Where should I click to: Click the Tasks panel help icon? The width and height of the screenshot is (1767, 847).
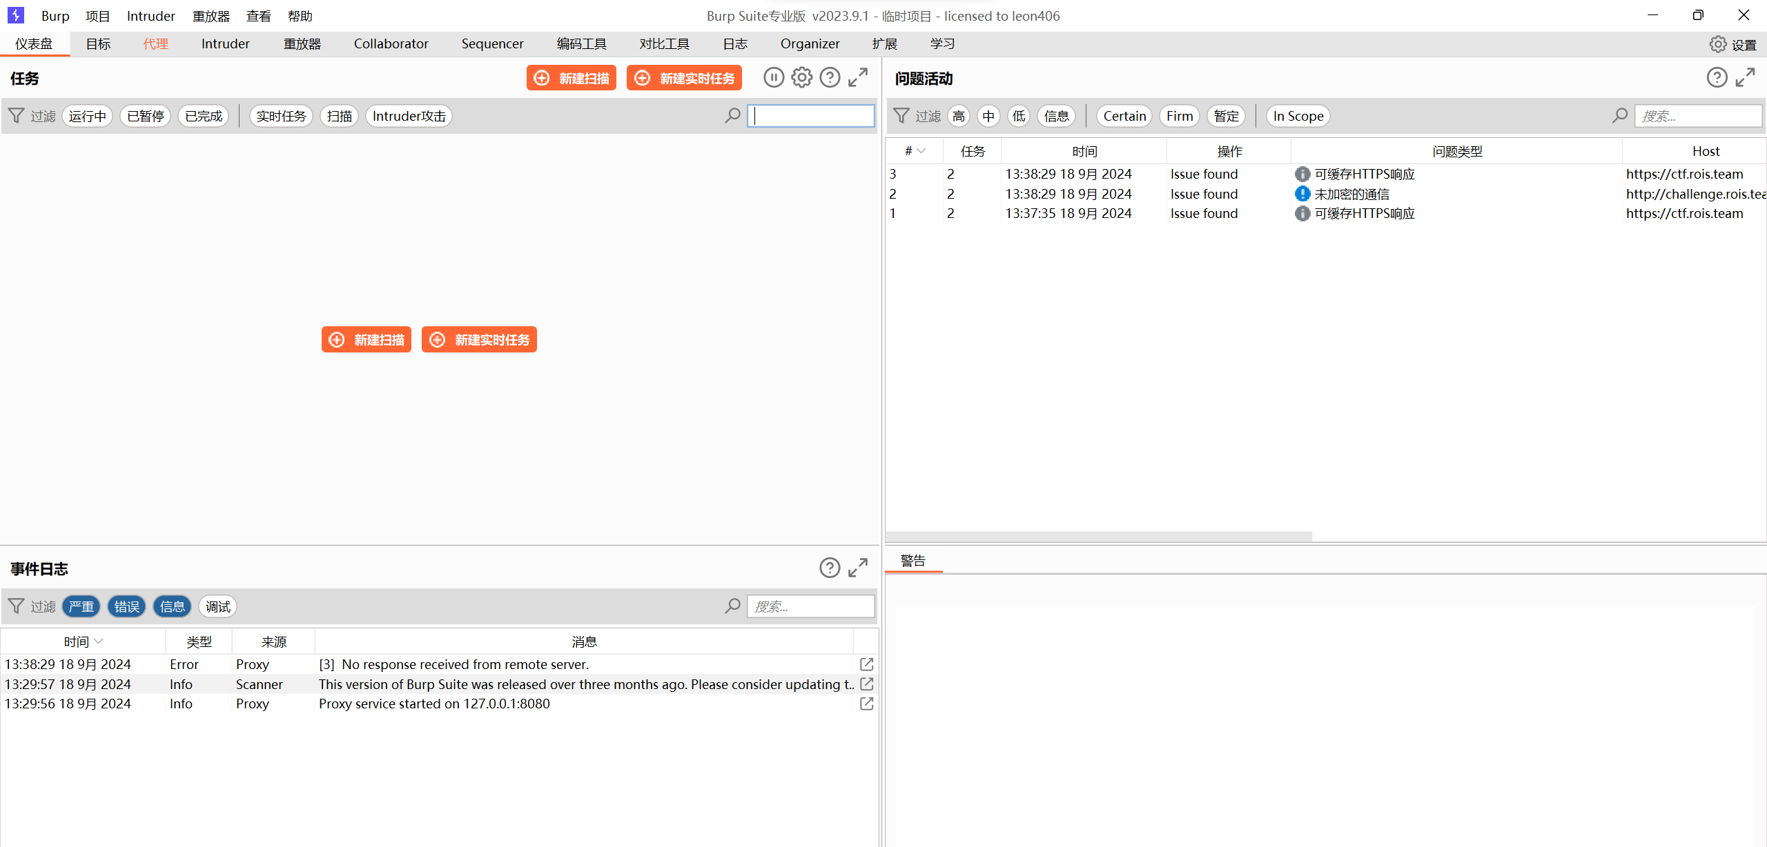coord(830,78)
